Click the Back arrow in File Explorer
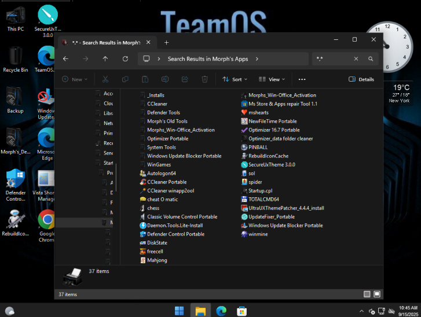 click(66, 59)
